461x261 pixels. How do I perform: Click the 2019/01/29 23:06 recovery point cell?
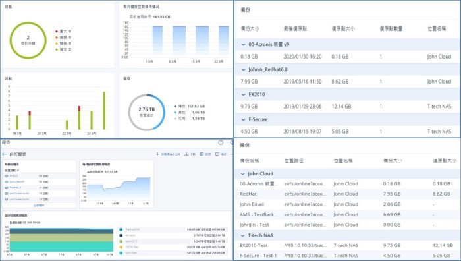[x=302, y=107]
